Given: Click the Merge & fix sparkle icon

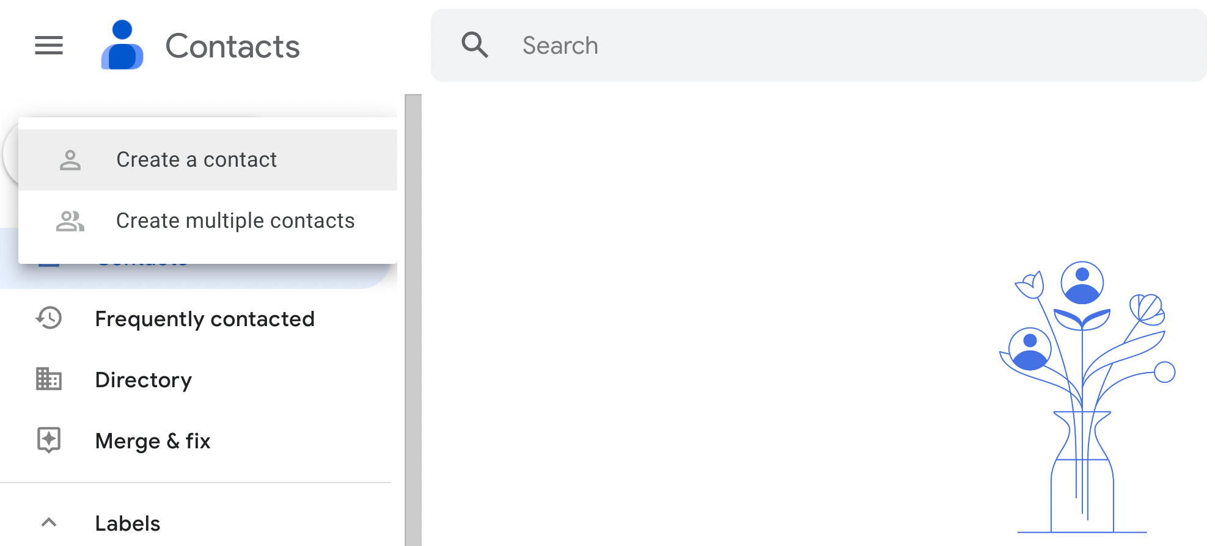Looking at the screenshot, I should tap(49, 440).
